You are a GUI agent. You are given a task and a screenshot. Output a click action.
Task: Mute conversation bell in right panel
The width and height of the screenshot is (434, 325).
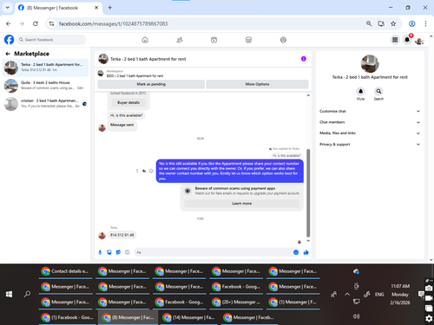click(360, 91)
